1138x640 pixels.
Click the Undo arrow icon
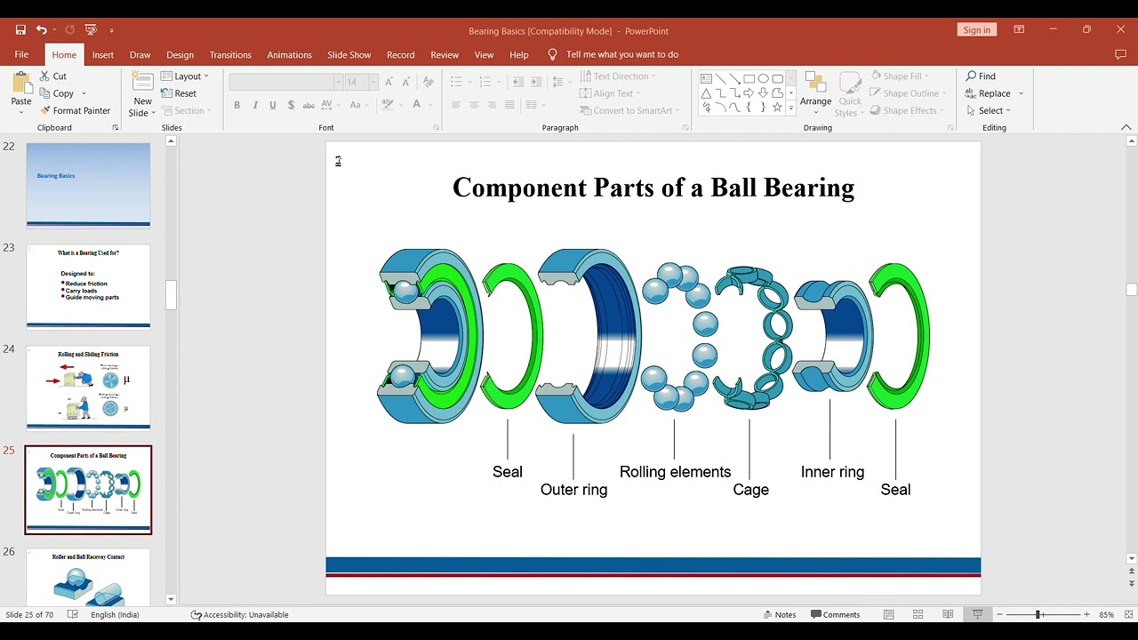tap(41, 29)
